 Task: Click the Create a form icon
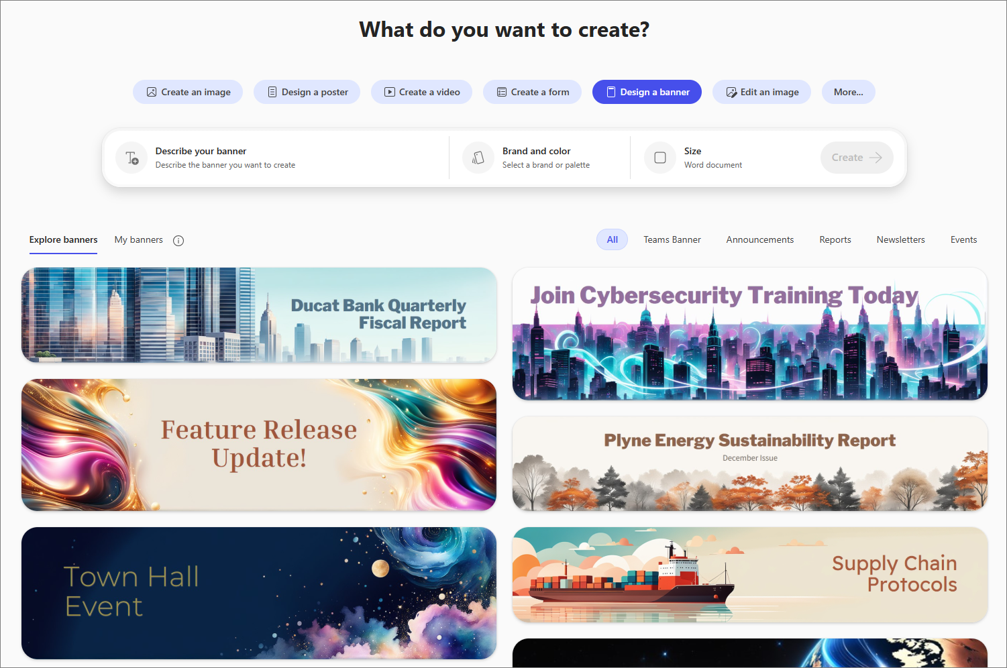point(501,92)
